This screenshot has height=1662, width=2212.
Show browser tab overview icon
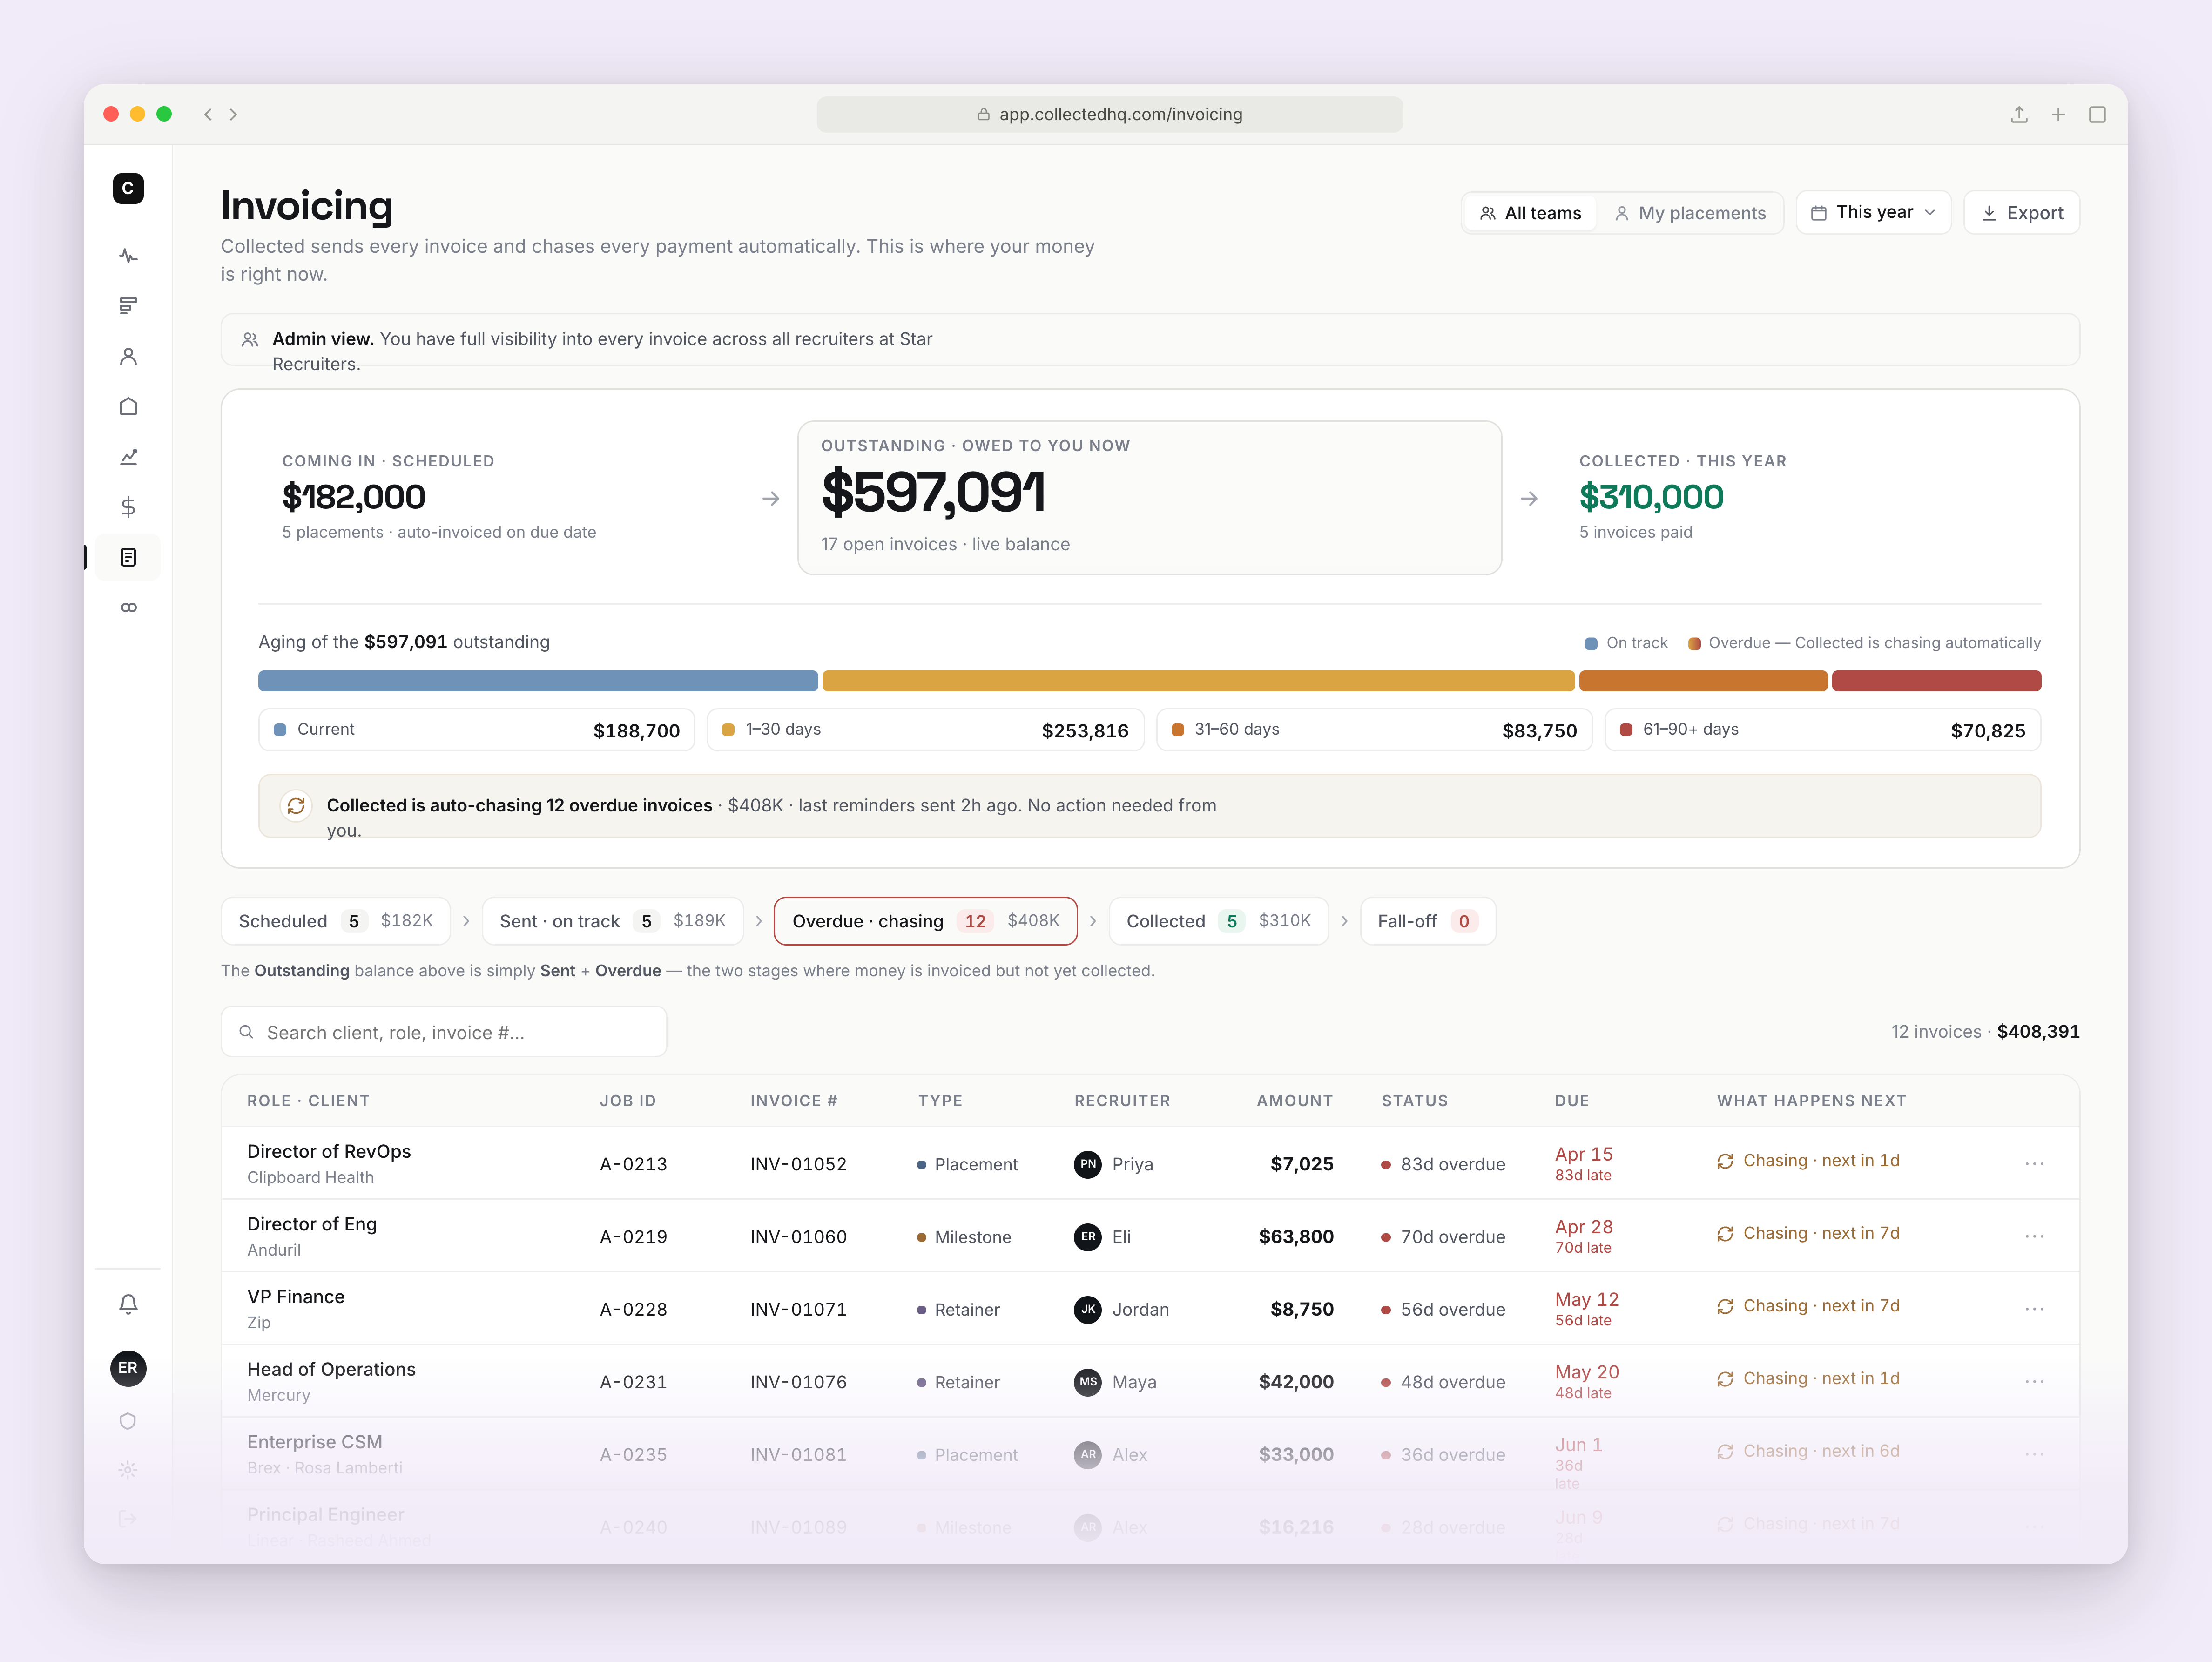[2097, 114]
